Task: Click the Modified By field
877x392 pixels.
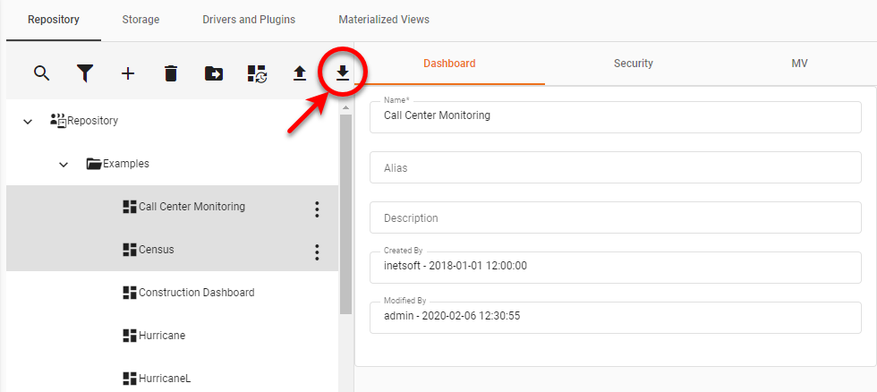Action: tap(616, 318)
